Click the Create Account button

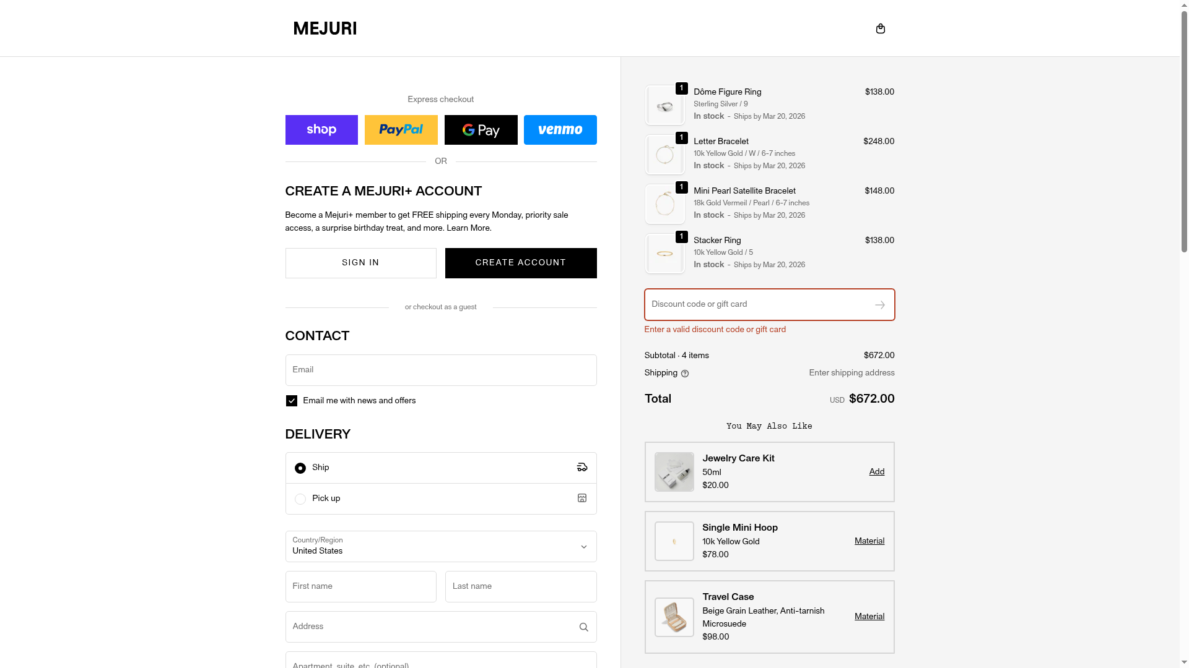tap(520, 263)
